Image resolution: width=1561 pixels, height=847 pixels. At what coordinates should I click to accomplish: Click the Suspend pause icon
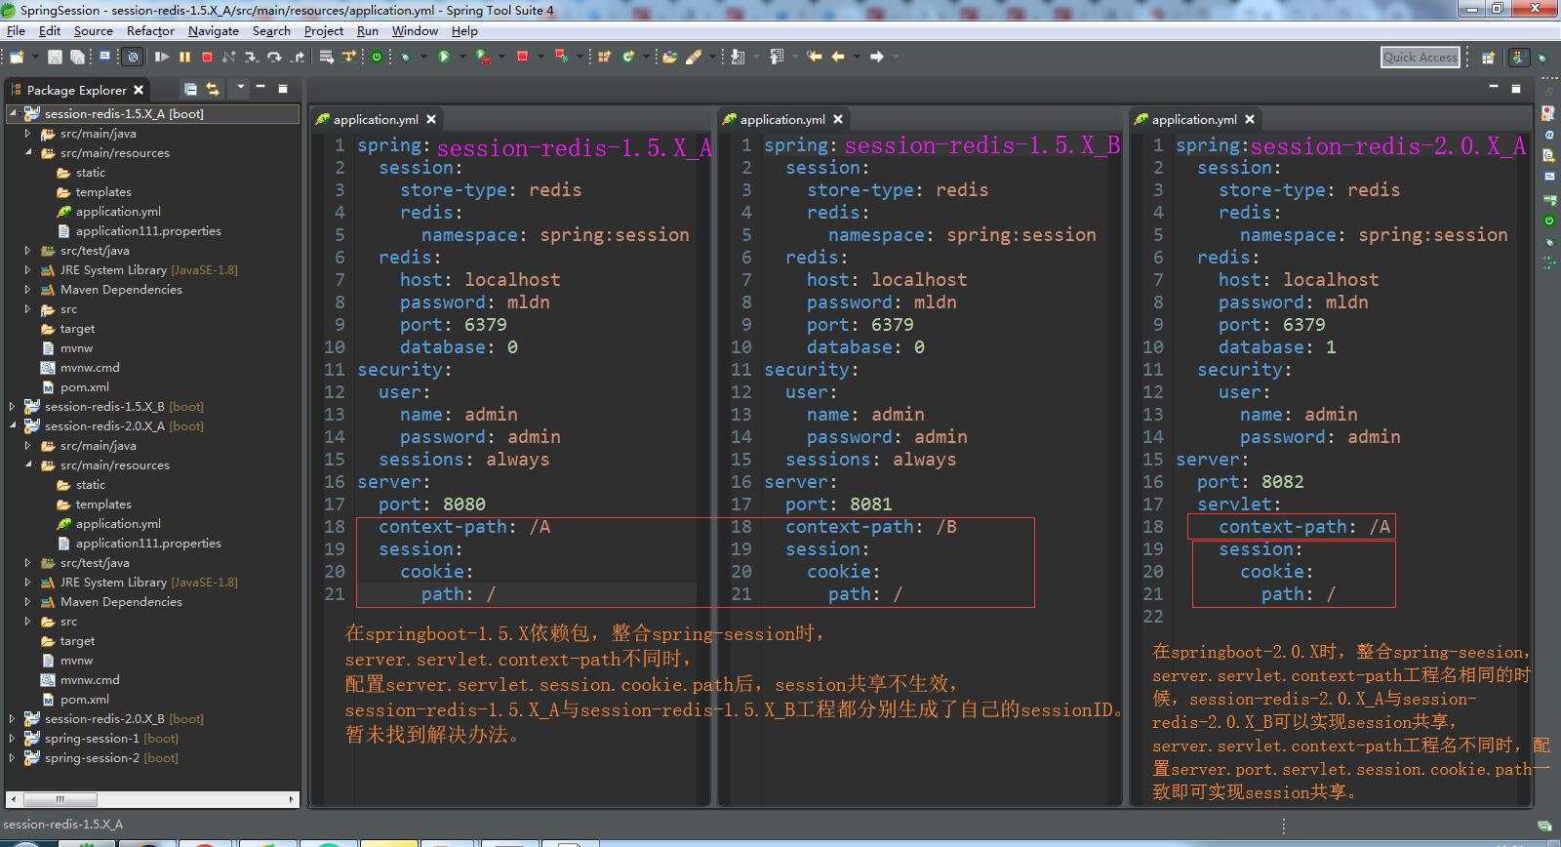pyautogui.click(x=184, y=57)
